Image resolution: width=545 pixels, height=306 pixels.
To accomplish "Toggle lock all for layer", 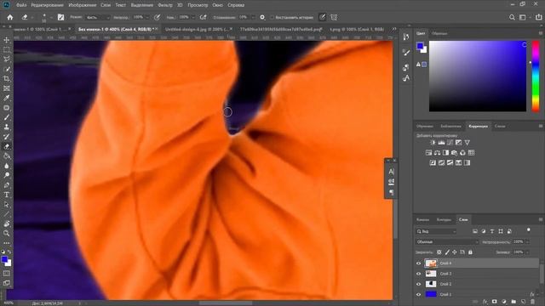I will point(470,252).
